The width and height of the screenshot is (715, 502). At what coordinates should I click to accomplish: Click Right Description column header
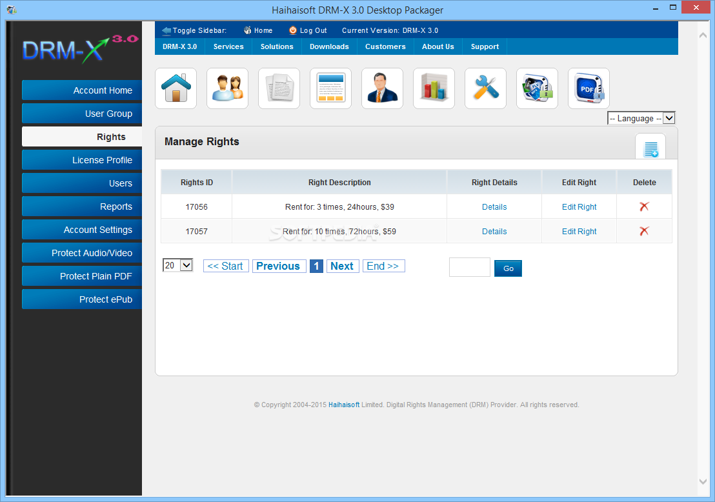point(339,183)
